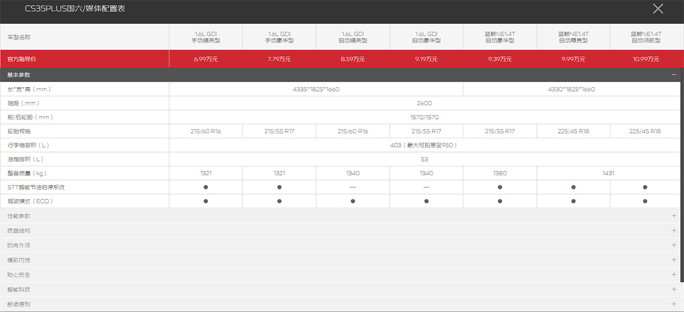Viewport: 684px width, 312px height.
Task: Click the 9.39万元 price cell
Action: pyautogui.click(x=500, y=59)
